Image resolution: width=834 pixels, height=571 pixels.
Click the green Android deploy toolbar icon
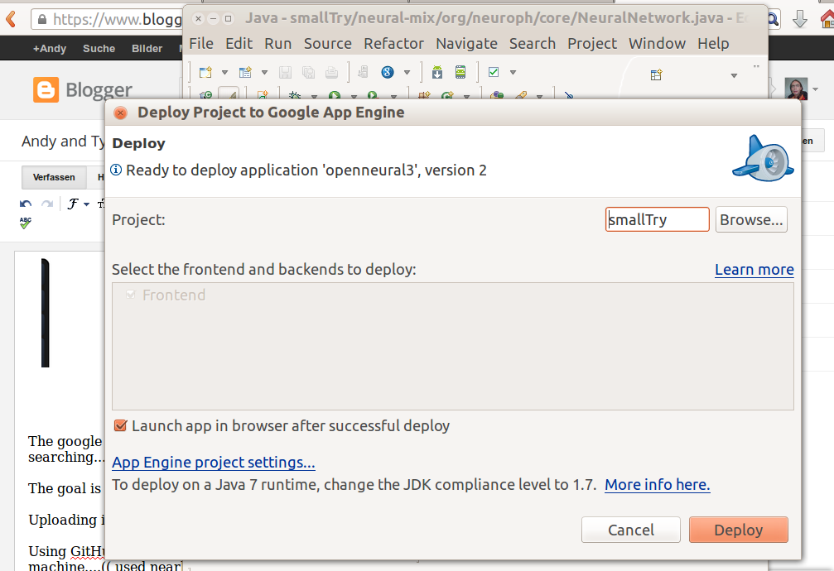pos(438,73)
